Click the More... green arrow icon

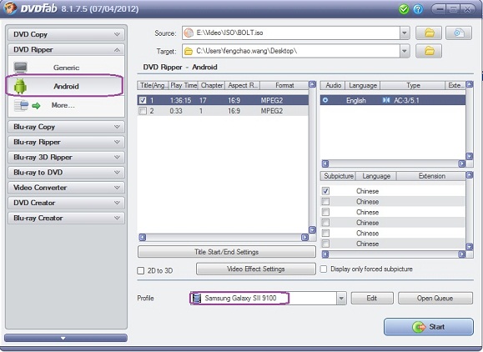click(x=36, y=106)
